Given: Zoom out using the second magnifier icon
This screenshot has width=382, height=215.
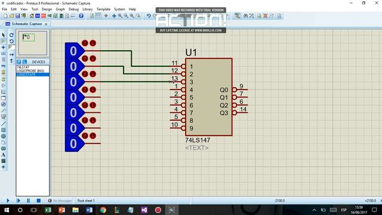Looking at the screenshot, I should (126, 16).
